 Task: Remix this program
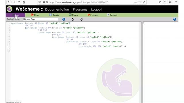click(x=54, y=15)
